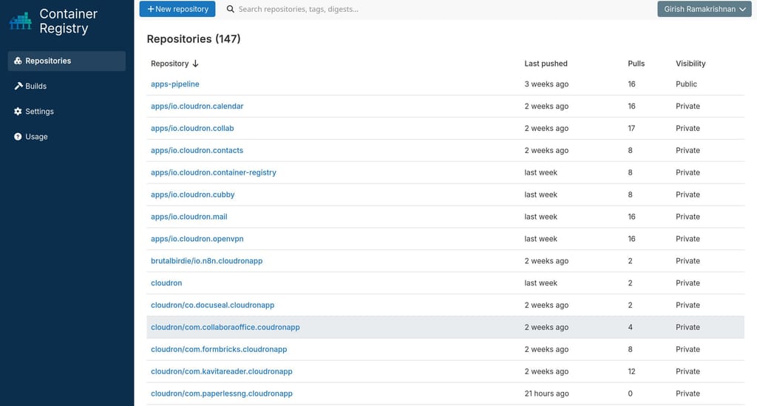Click pulls count 0 for paperlessng row

[630, 393]
